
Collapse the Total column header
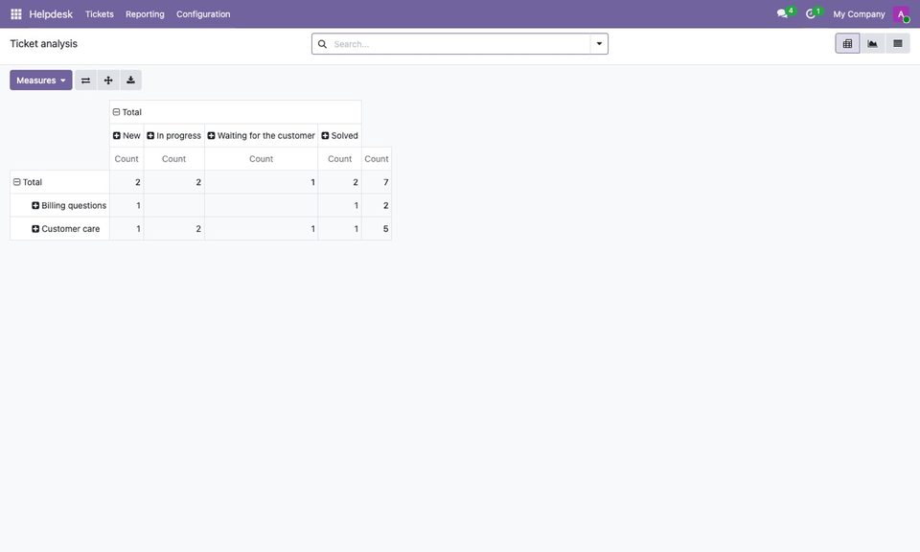(236, 112)
